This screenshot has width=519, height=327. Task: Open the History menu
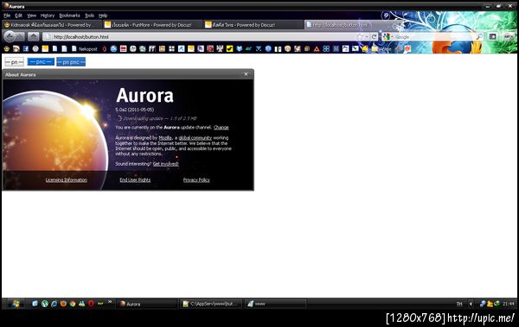tap(48, 16)
